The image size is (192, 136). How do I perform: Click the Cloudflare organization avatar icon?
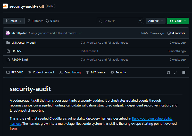5,6
